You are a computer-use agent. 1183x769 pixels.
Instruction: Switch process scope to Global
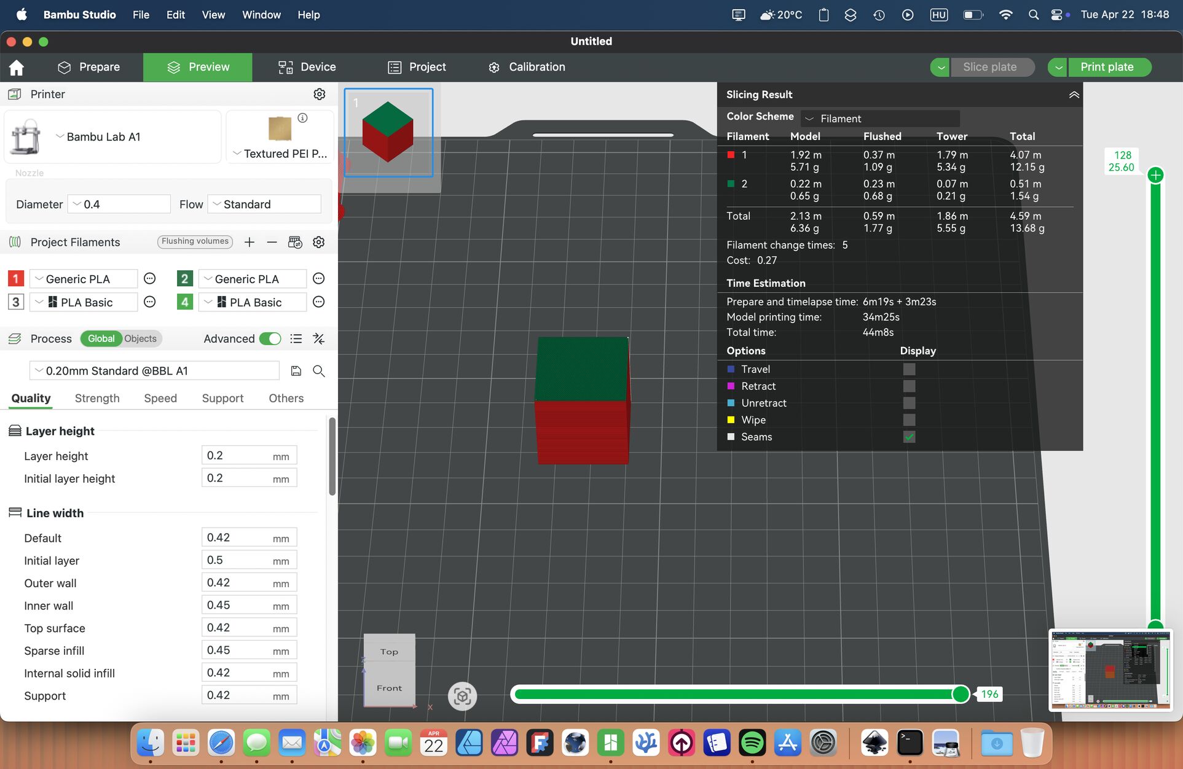pos(101,338)
